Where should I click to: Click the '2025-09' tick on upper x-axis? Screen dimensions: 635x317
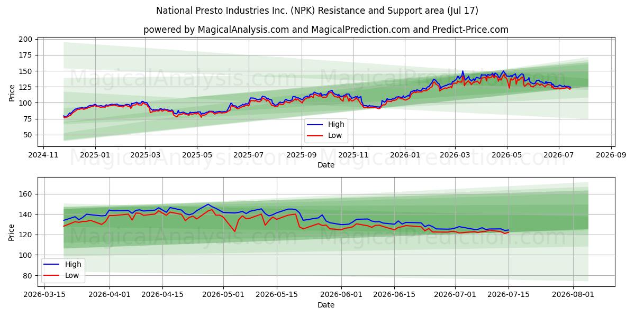(x=302, y=155)
